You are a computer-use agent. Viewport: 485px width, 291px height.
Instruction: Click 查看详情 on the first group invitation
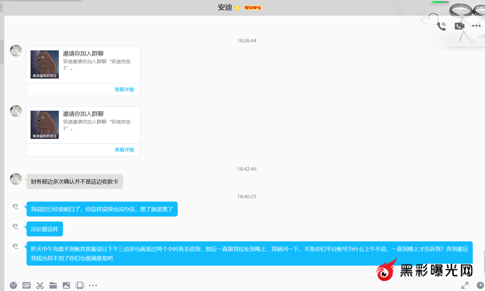pos(124,90)
